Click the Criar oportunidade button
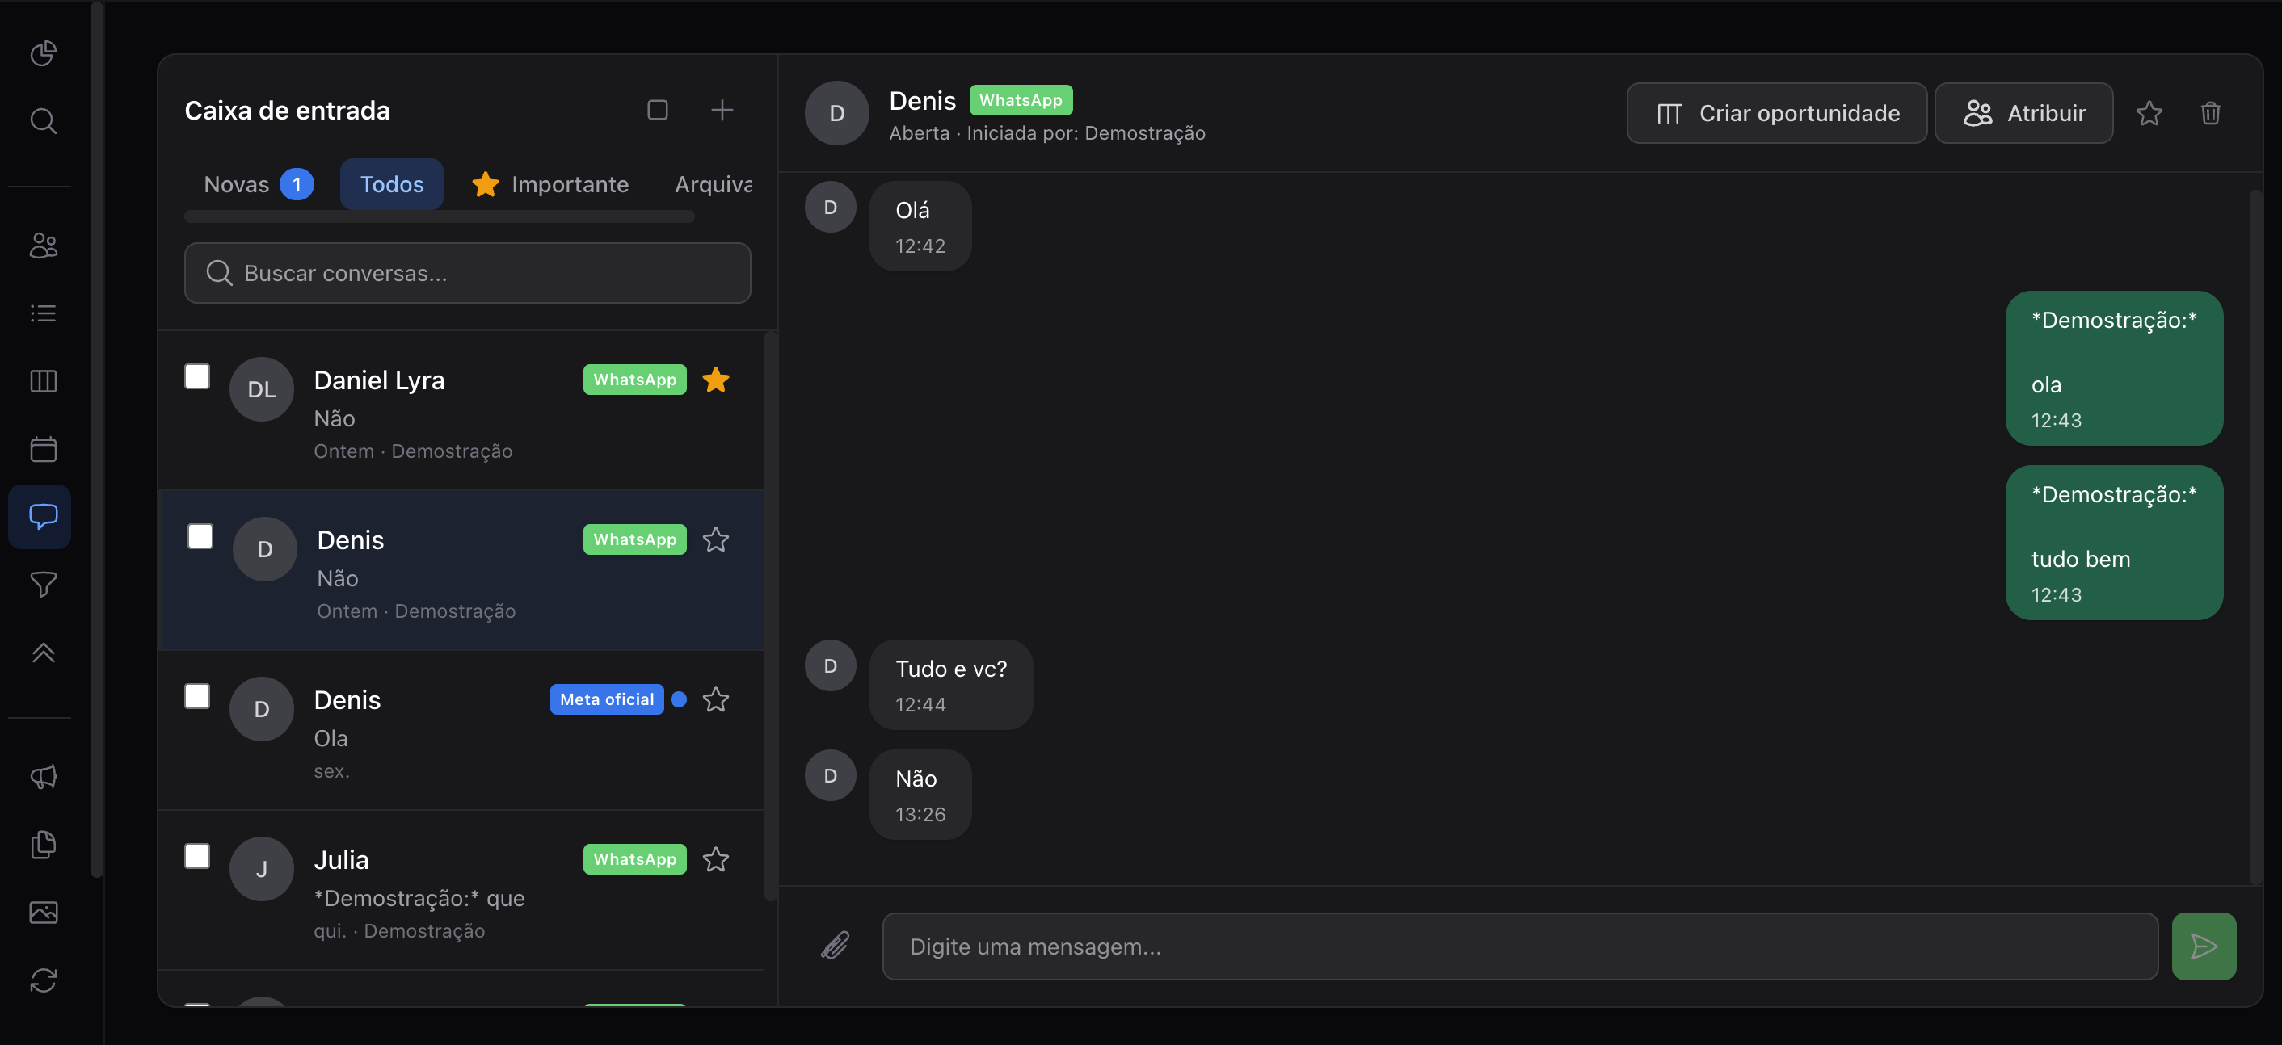The image size is (2282, 1045). coord(1776,113)
